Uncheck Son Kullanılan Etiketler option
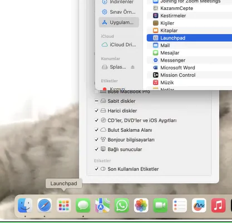This screenshot has width=232, height=223. click(96, 169)
